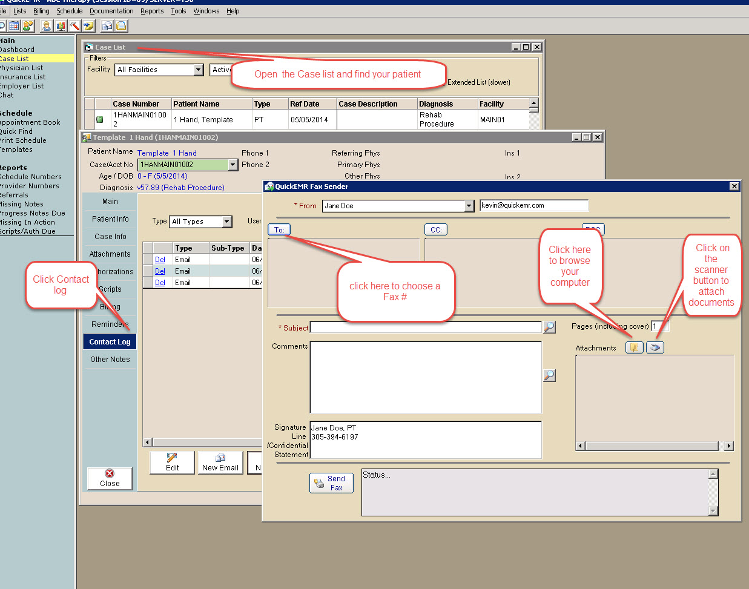Select the Other Notes tab
Viewport: 749px width, 589px height.
click(110, 360)
